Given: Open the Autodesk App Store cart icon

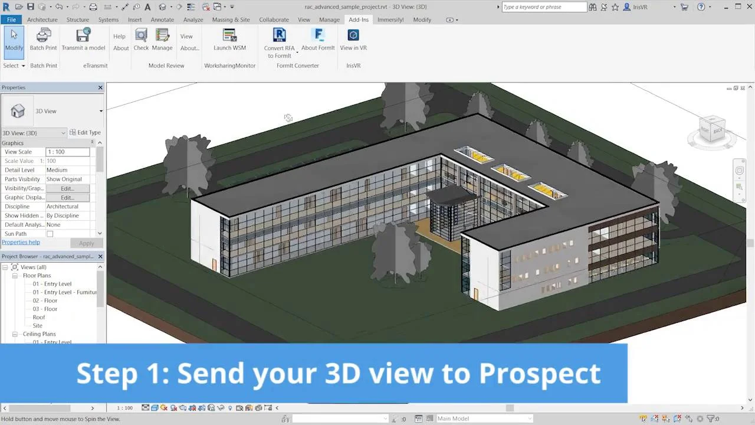Looking at the screenshot, I should tap(684, 7).
